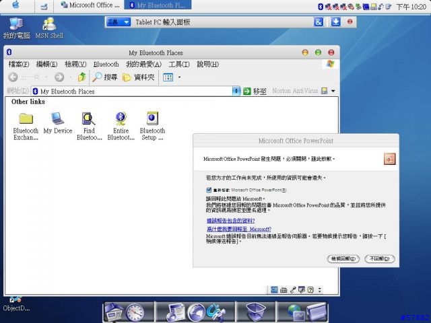Click the ampersand symbol button on Tablet PC panel

(319, 22)
